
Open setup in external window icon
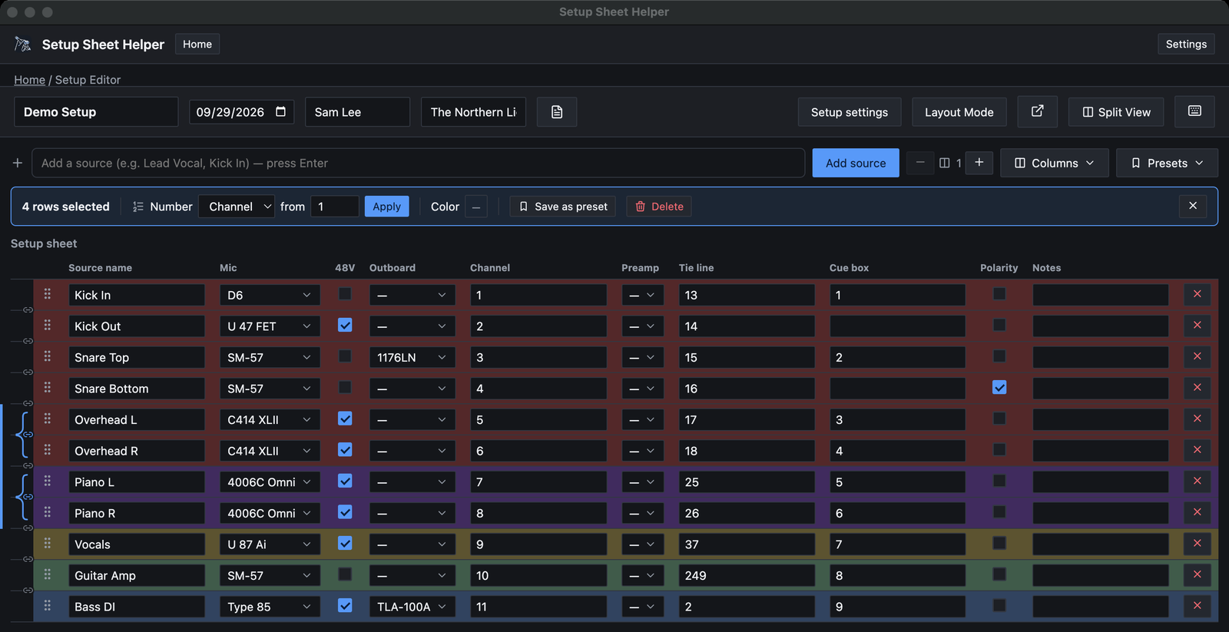(x=1037, y=111)
